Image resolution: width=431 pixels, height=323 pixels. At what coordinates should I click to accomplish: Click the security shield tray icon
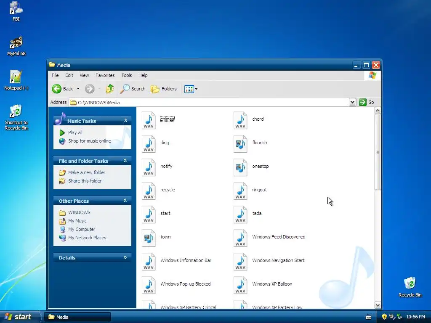pyautogui.click(x=384, y=317)
